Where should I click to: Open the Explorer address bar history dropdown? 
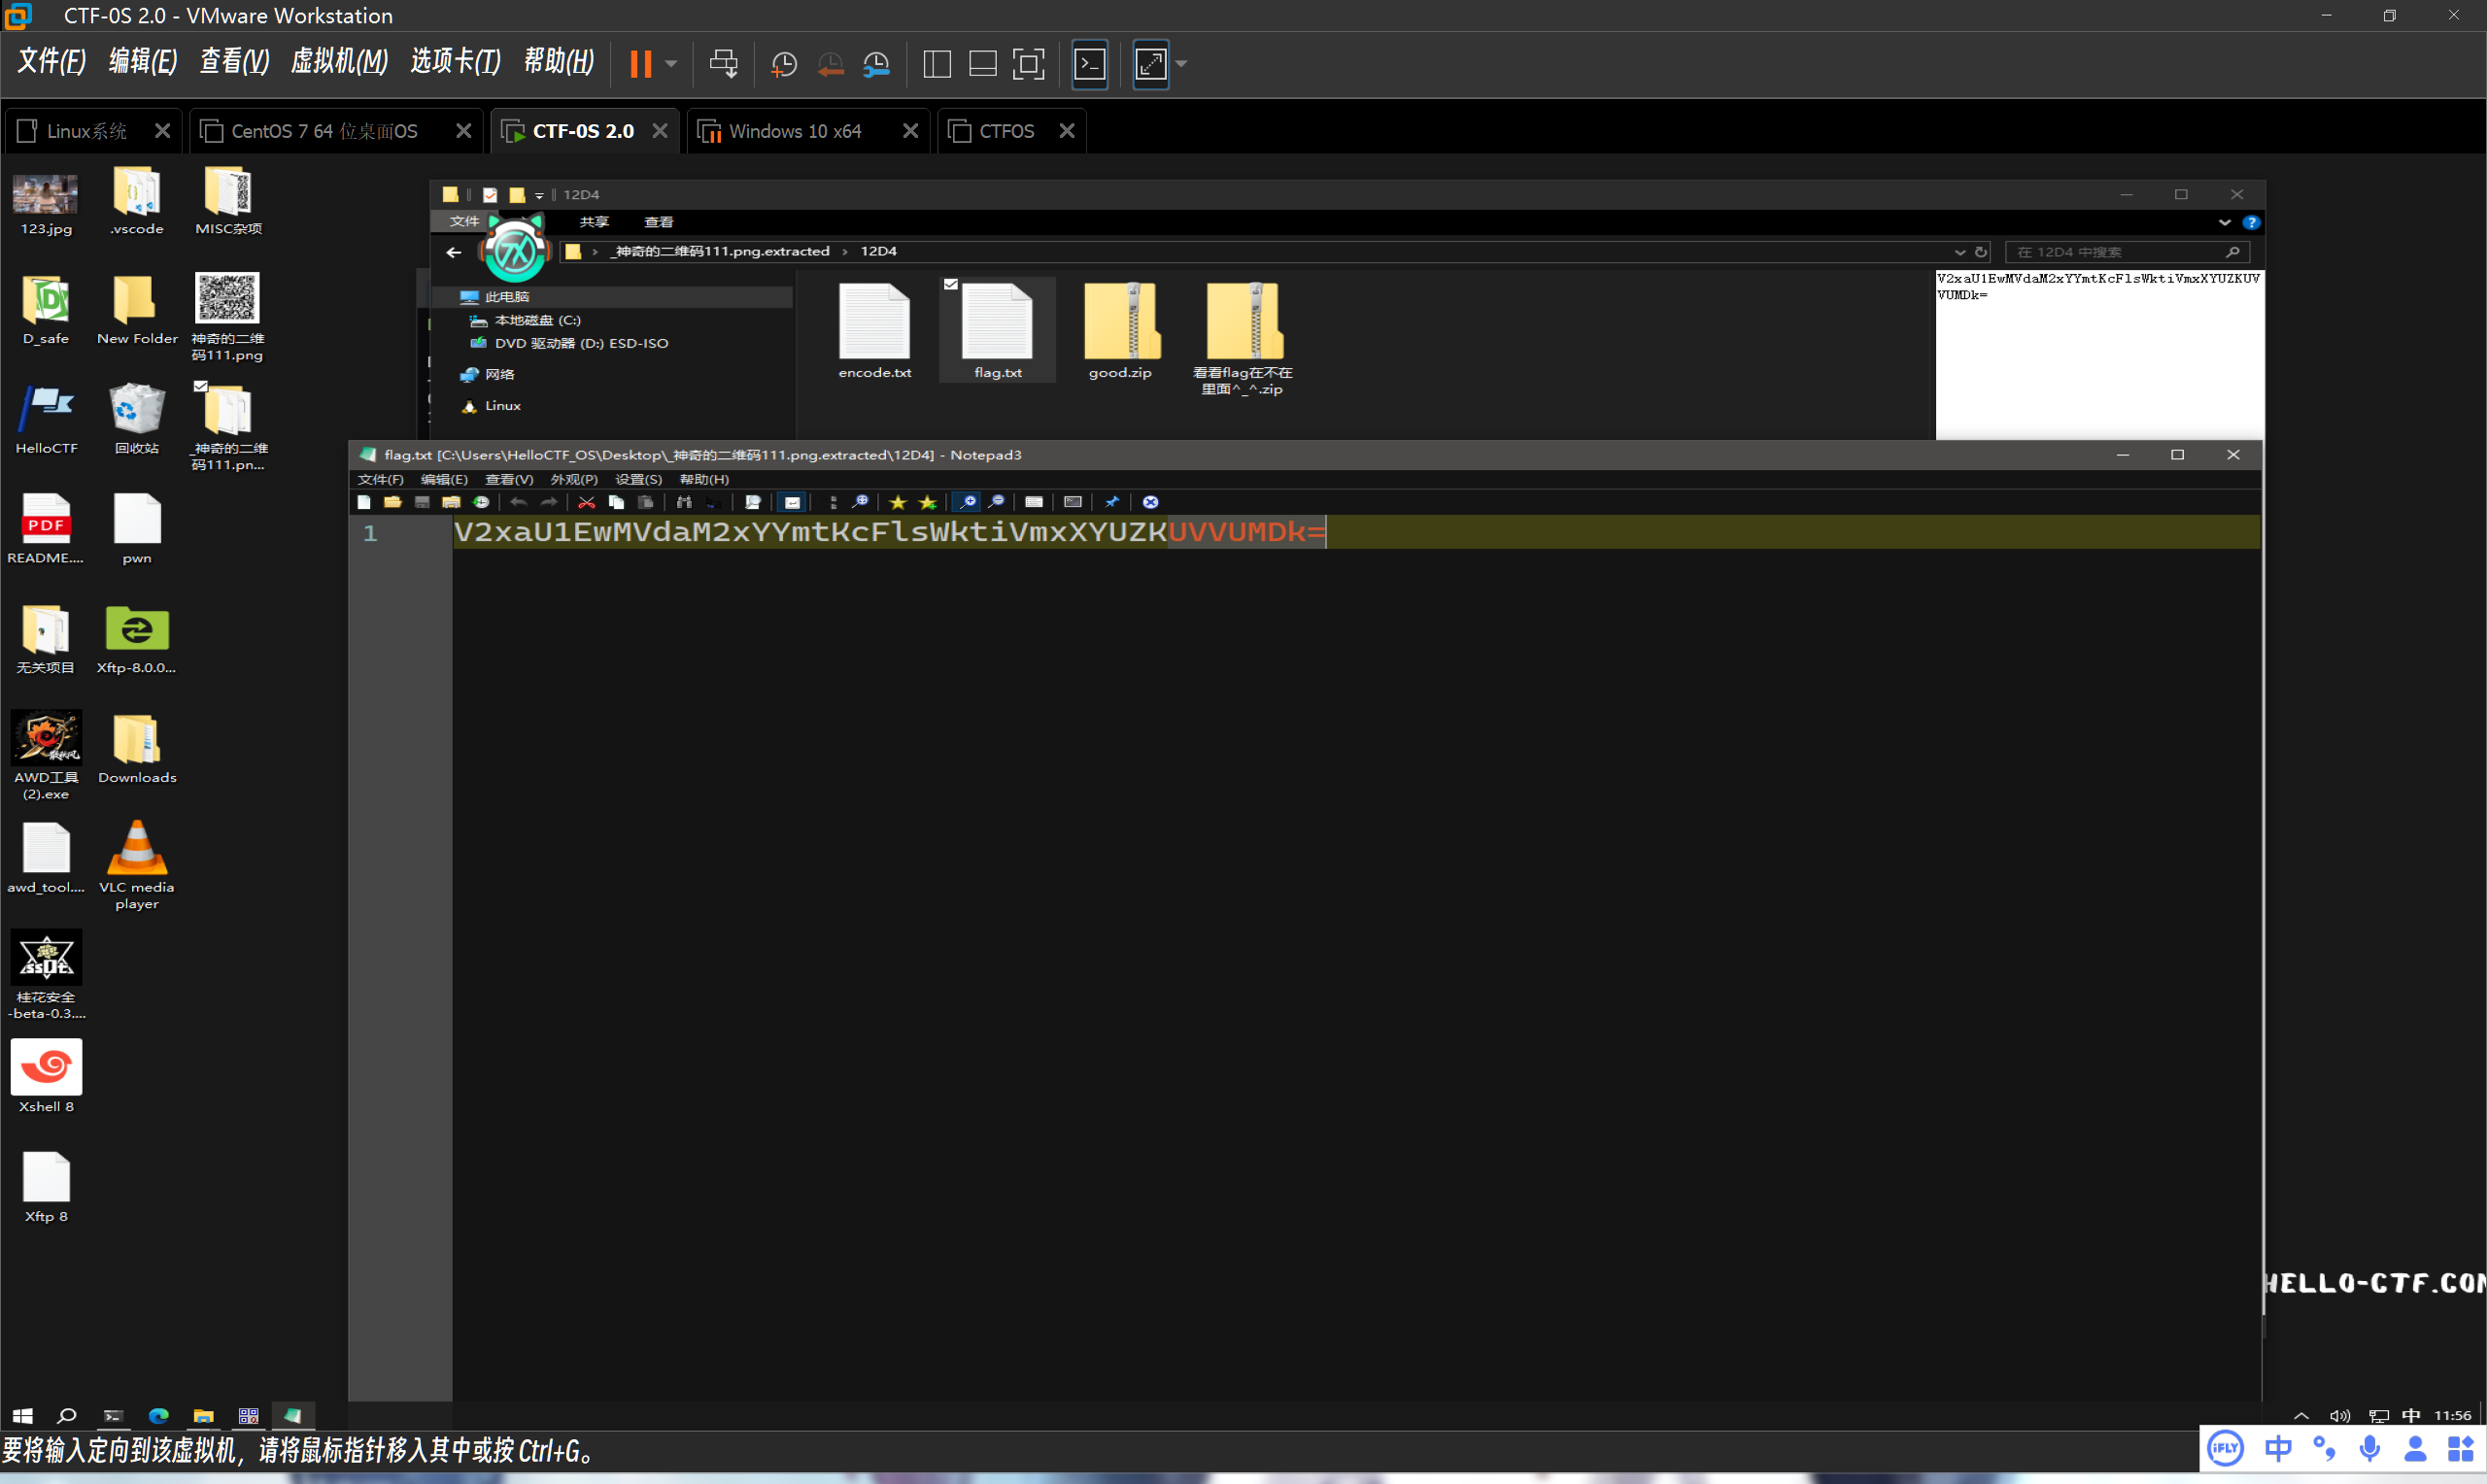point(1959,252)
